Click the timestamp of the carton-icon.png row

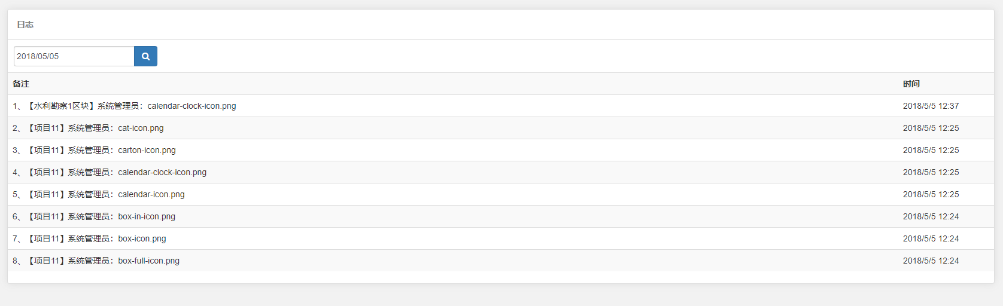[931, 150]
